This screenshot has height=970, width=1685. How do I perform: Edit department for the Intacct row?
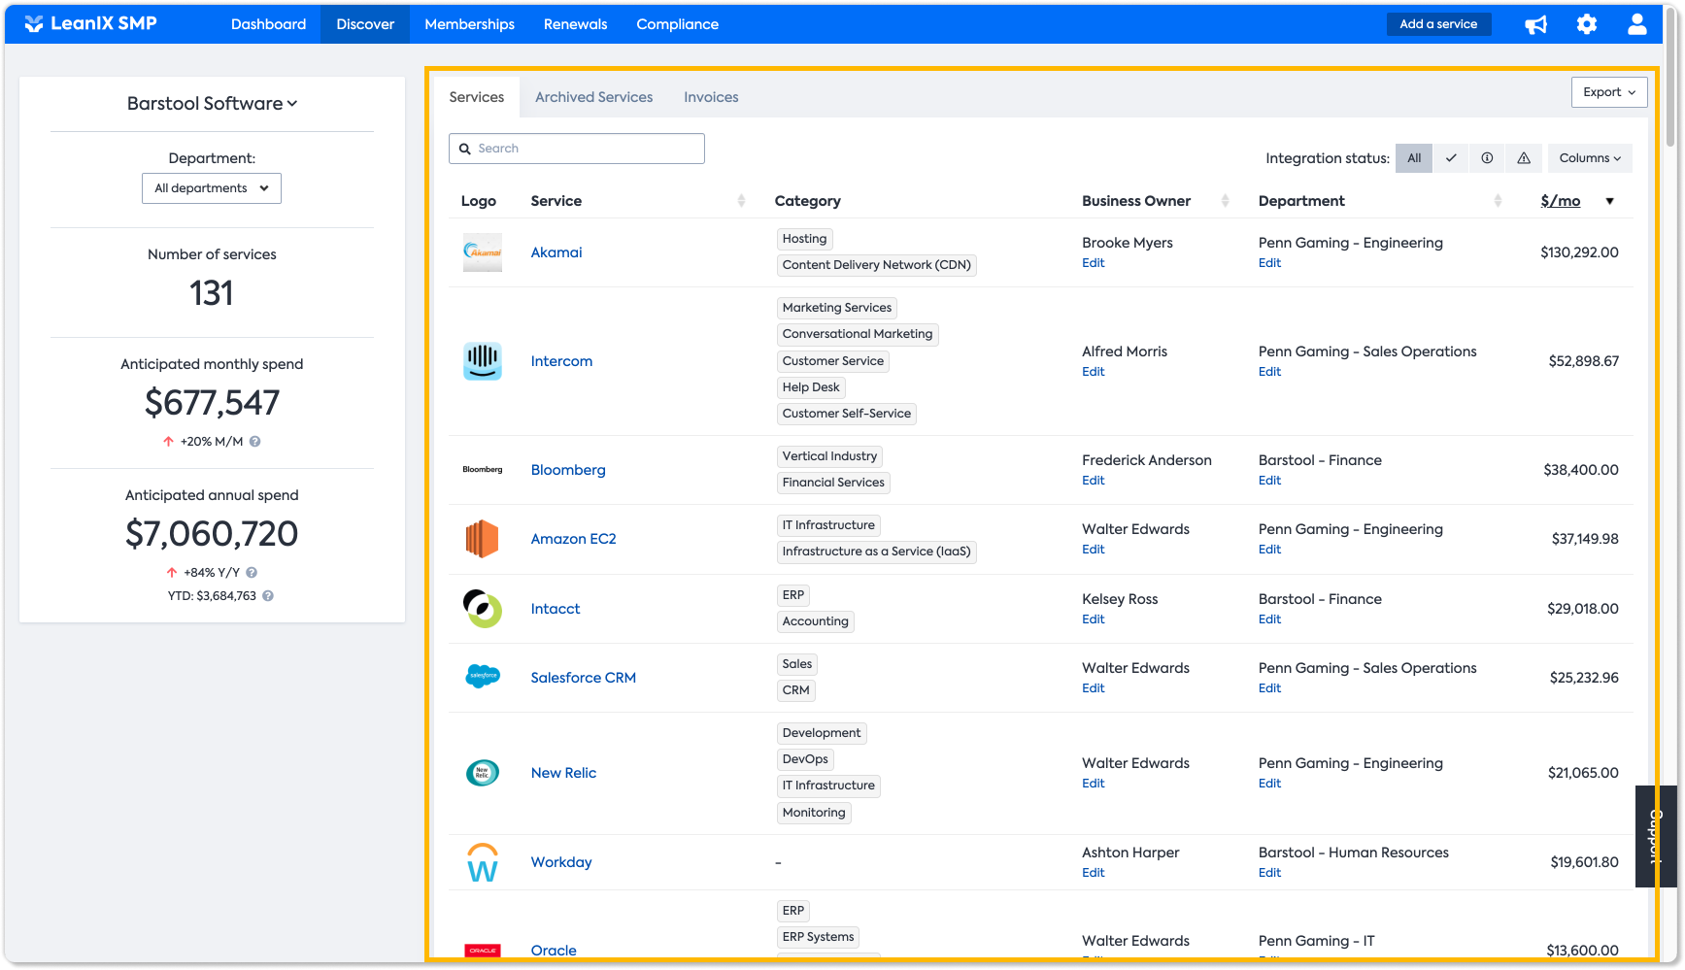(x=1270, y=619)
